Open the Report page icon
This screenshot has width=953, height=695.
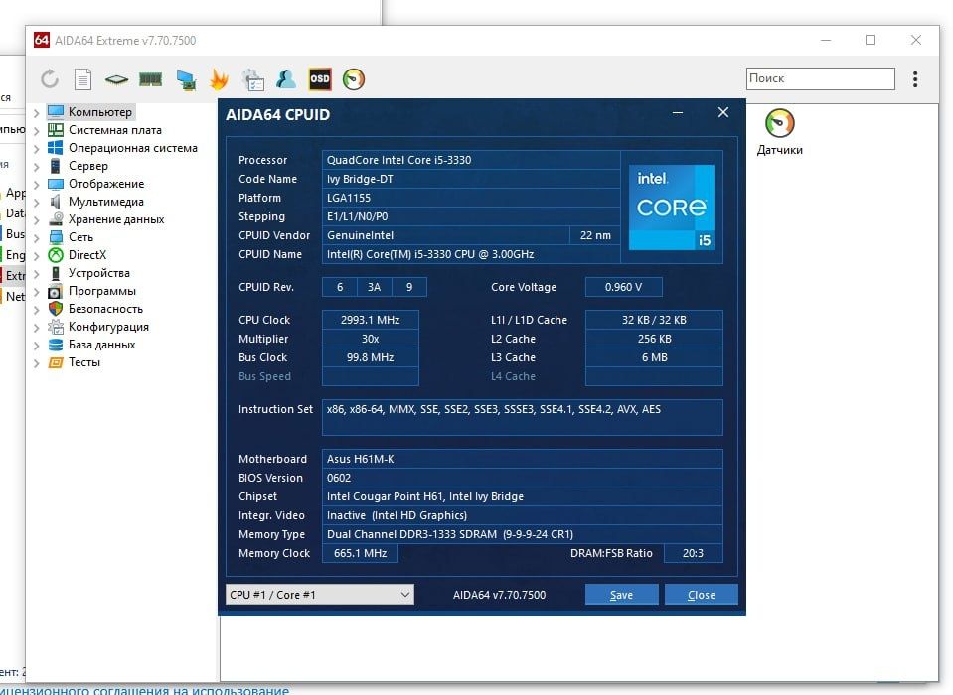82,78
